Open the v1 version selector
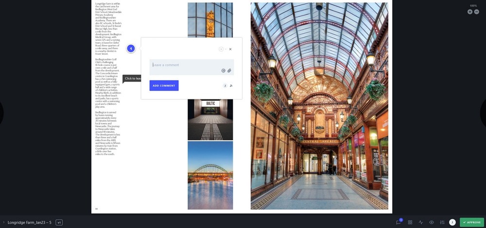The width and height of the screenshot is (486, 228). coord(59,222)
